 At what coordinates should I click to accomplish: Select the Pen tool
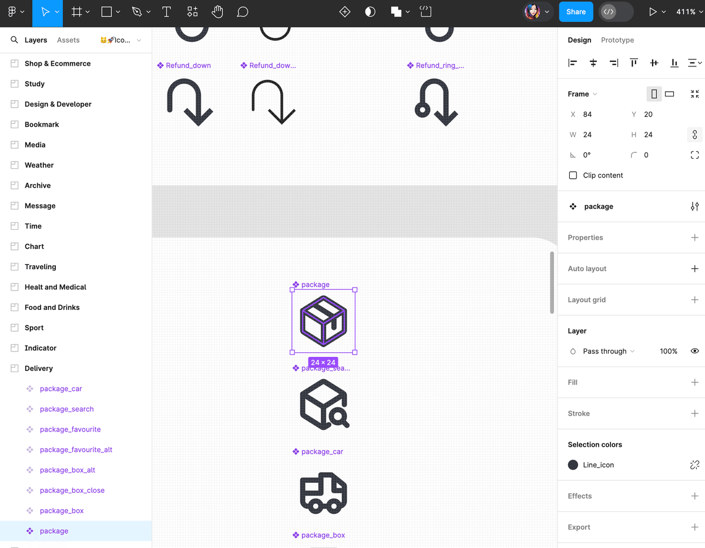[x=137, y=12]
